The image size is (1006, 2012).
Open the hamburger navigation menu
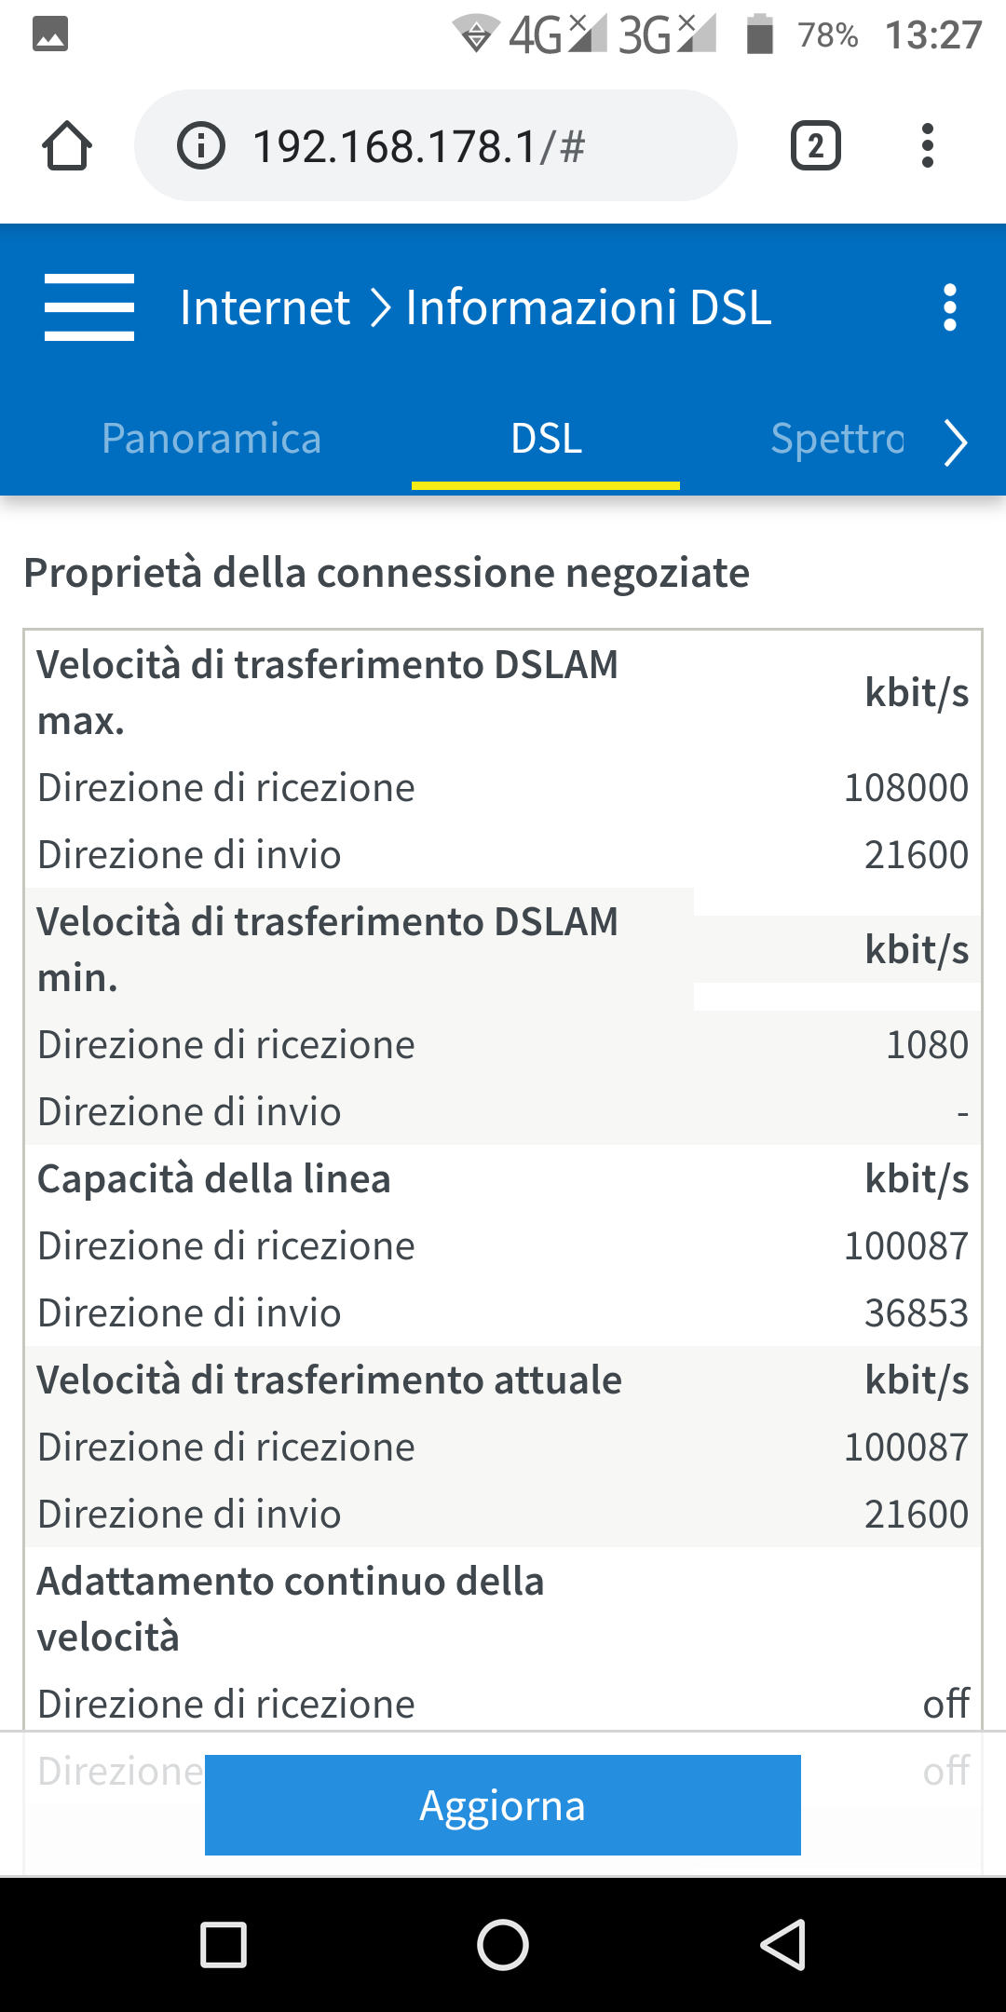click(x=89, y=307)
